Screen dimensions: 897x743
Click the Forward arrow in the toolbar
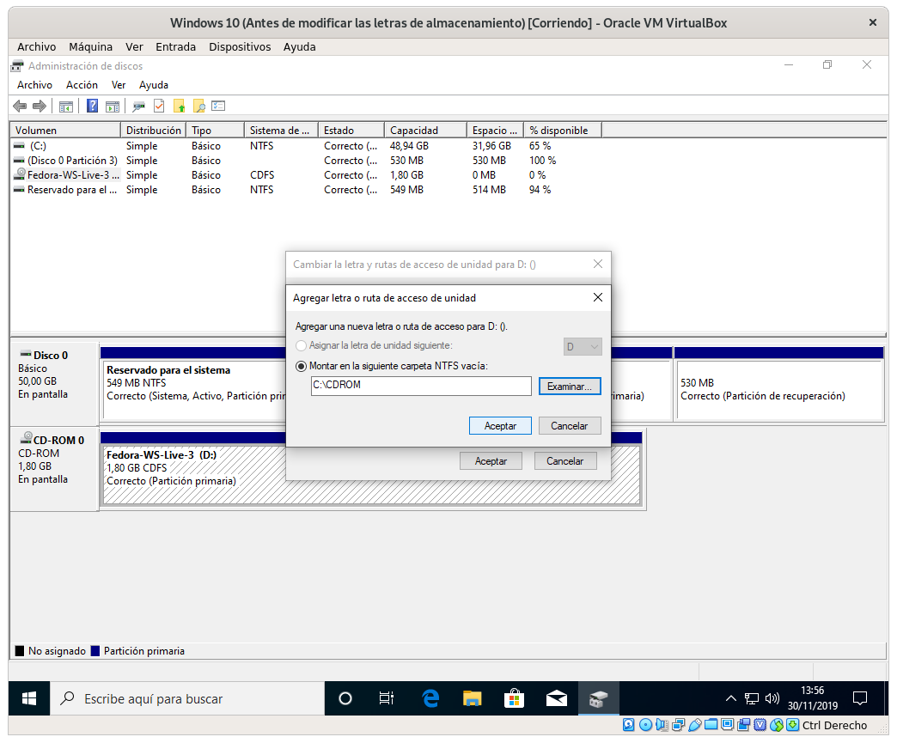point(39,106)
